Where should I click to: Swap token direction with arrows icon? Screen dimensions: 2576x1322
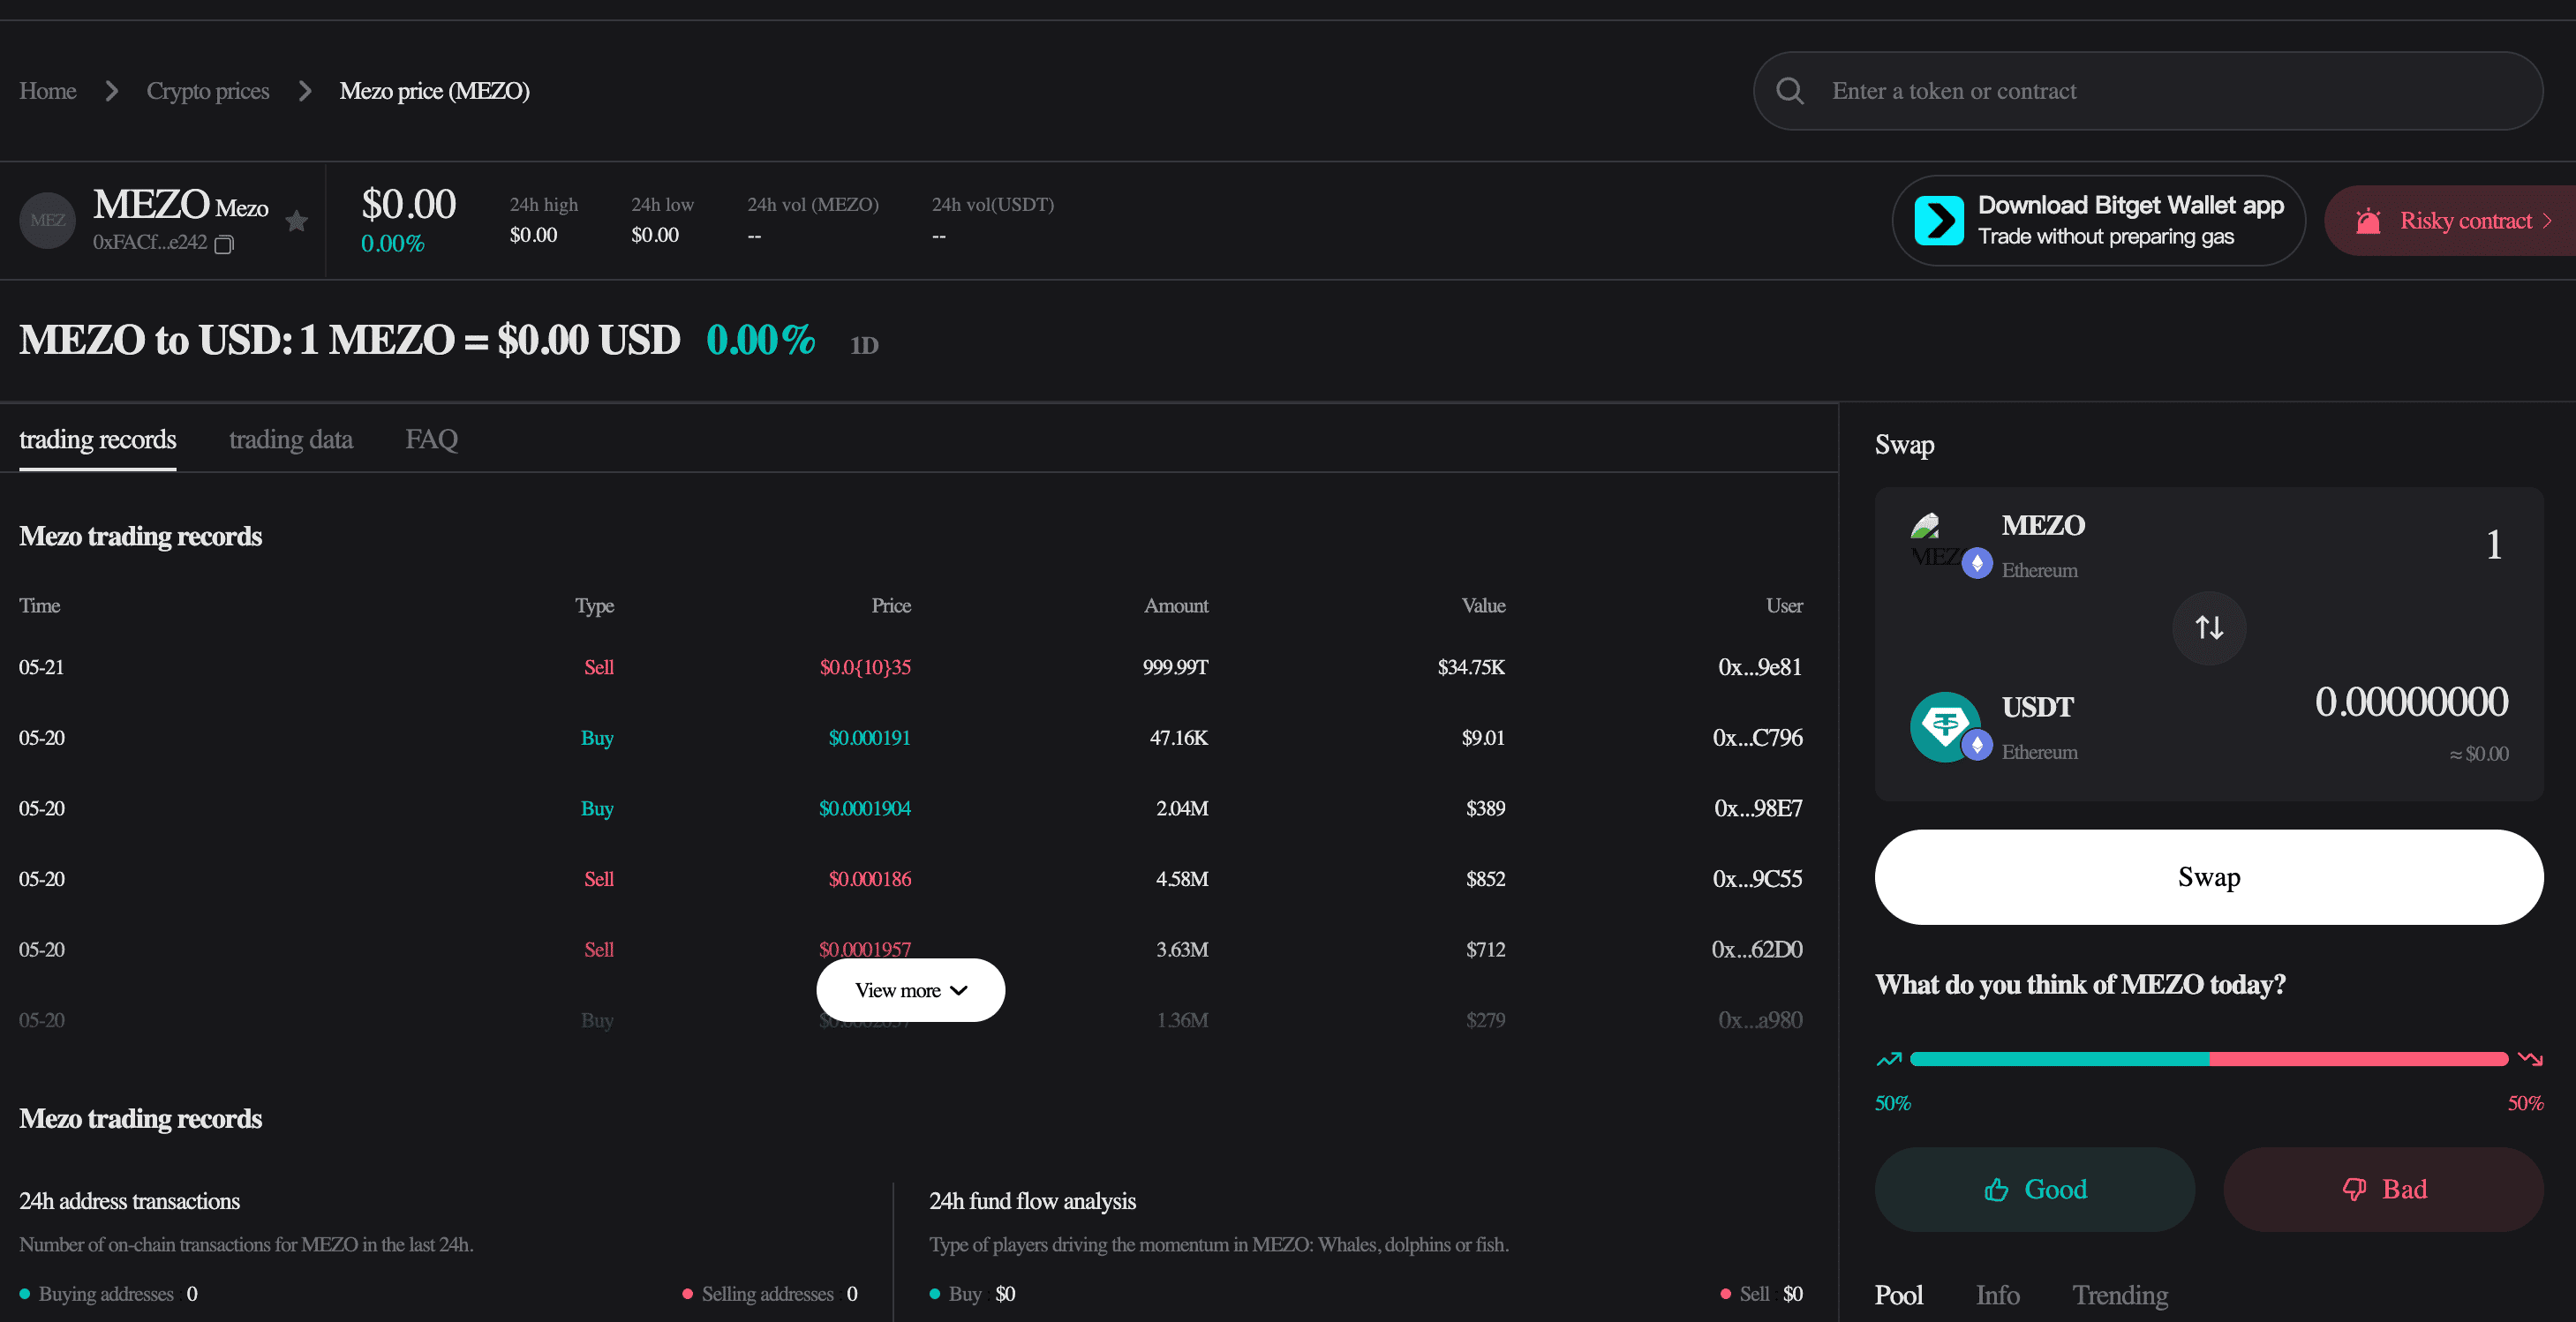tap(2208, 628)
